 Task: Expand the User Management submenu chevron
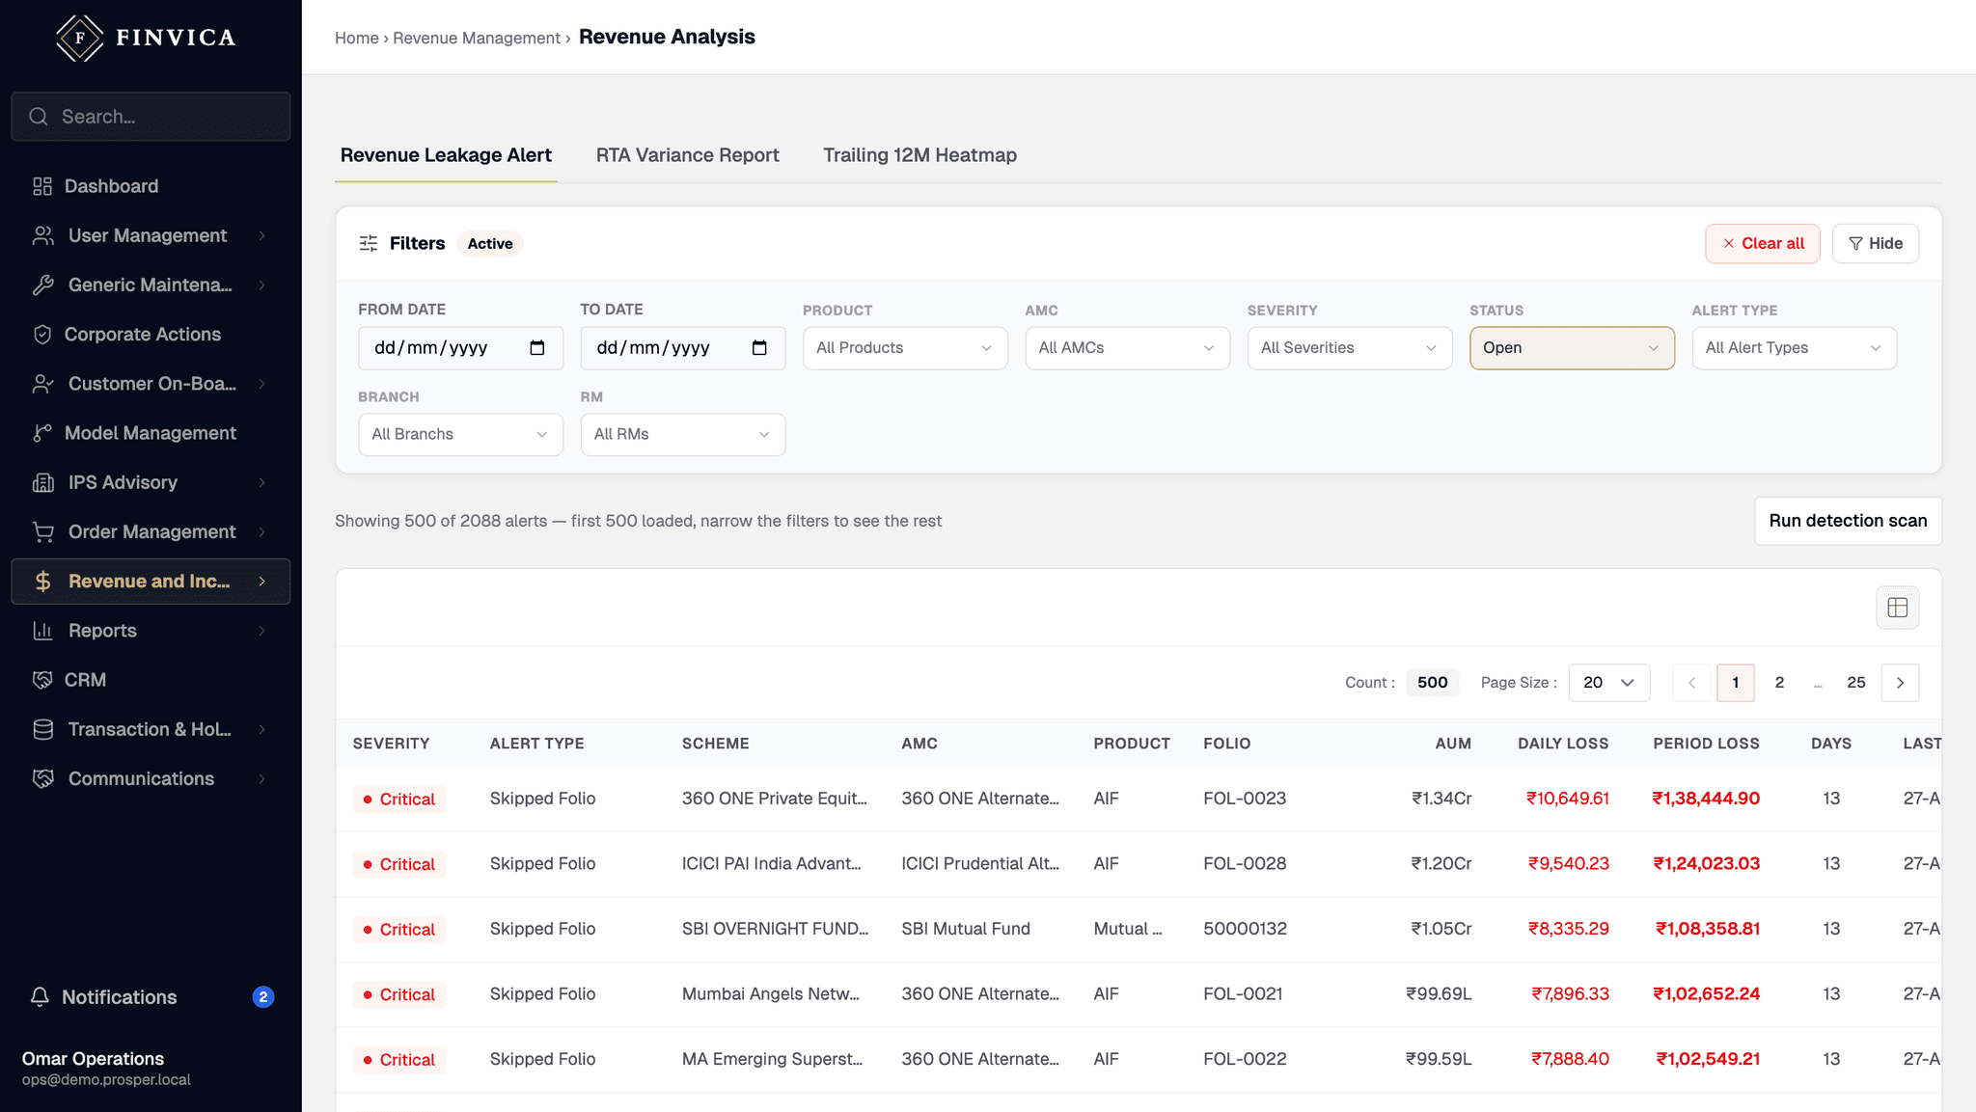[261, 235]
